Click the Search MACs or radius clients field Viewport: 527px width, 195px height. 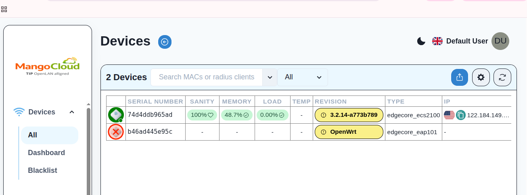pos(206,77)
